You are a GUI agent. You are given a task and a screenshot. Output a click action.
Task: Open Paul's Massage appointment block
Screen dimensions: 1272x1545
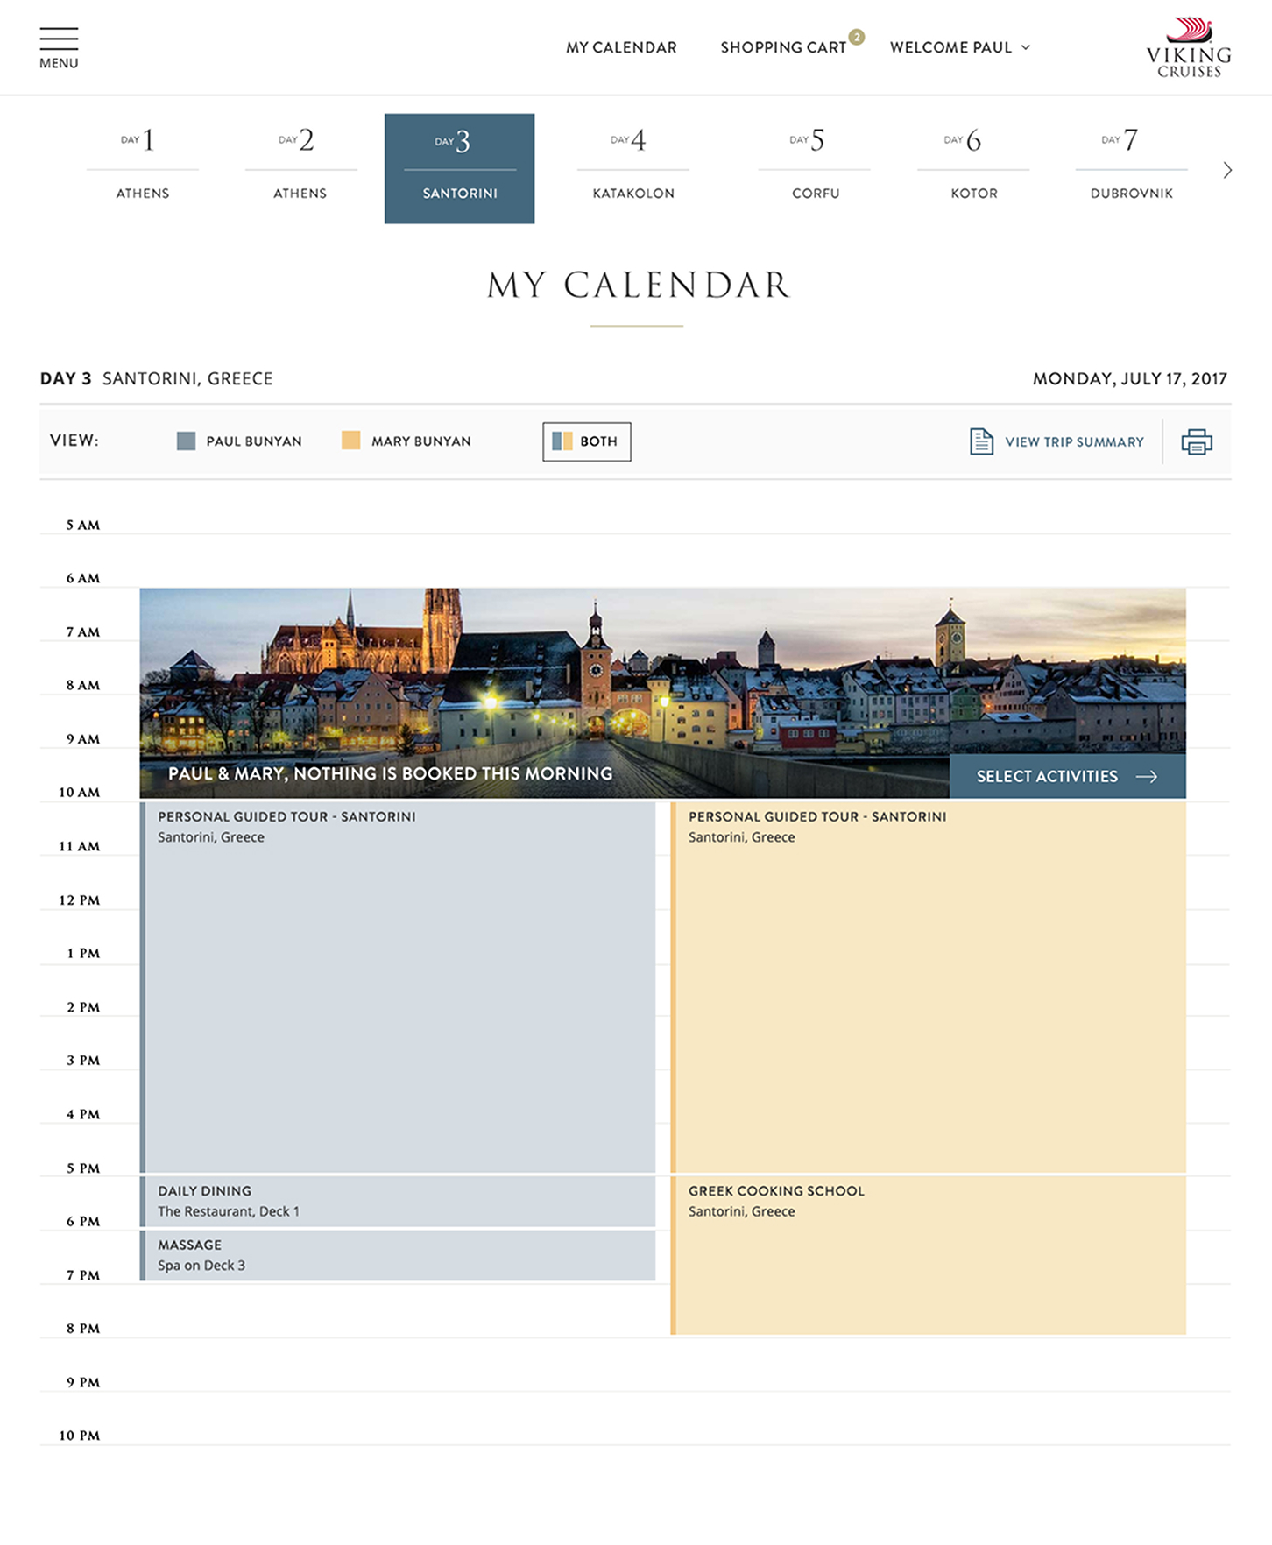399,1256
